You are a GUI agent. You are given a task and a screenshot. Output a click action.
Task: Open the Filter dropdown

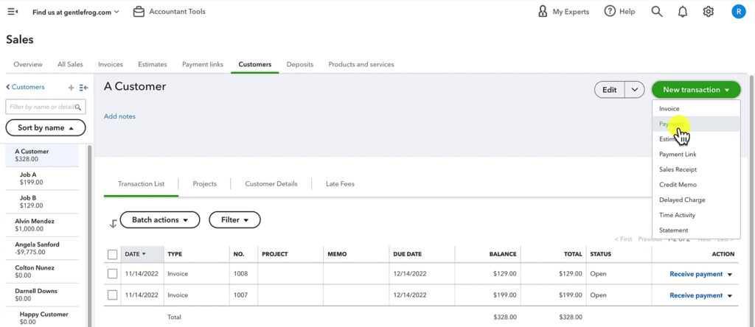pos(234,220)
